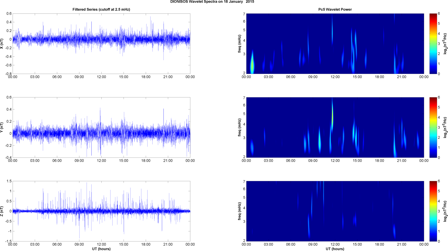Click the Z (nT) filtered time series plot

pos(101,211)
